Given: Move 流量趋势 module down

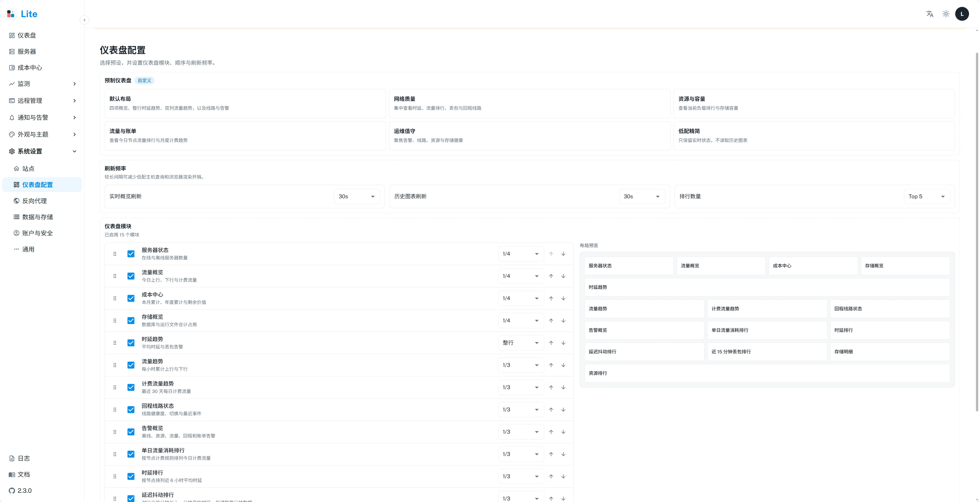Looking at the screenshot, I should [x=563, y=365].
